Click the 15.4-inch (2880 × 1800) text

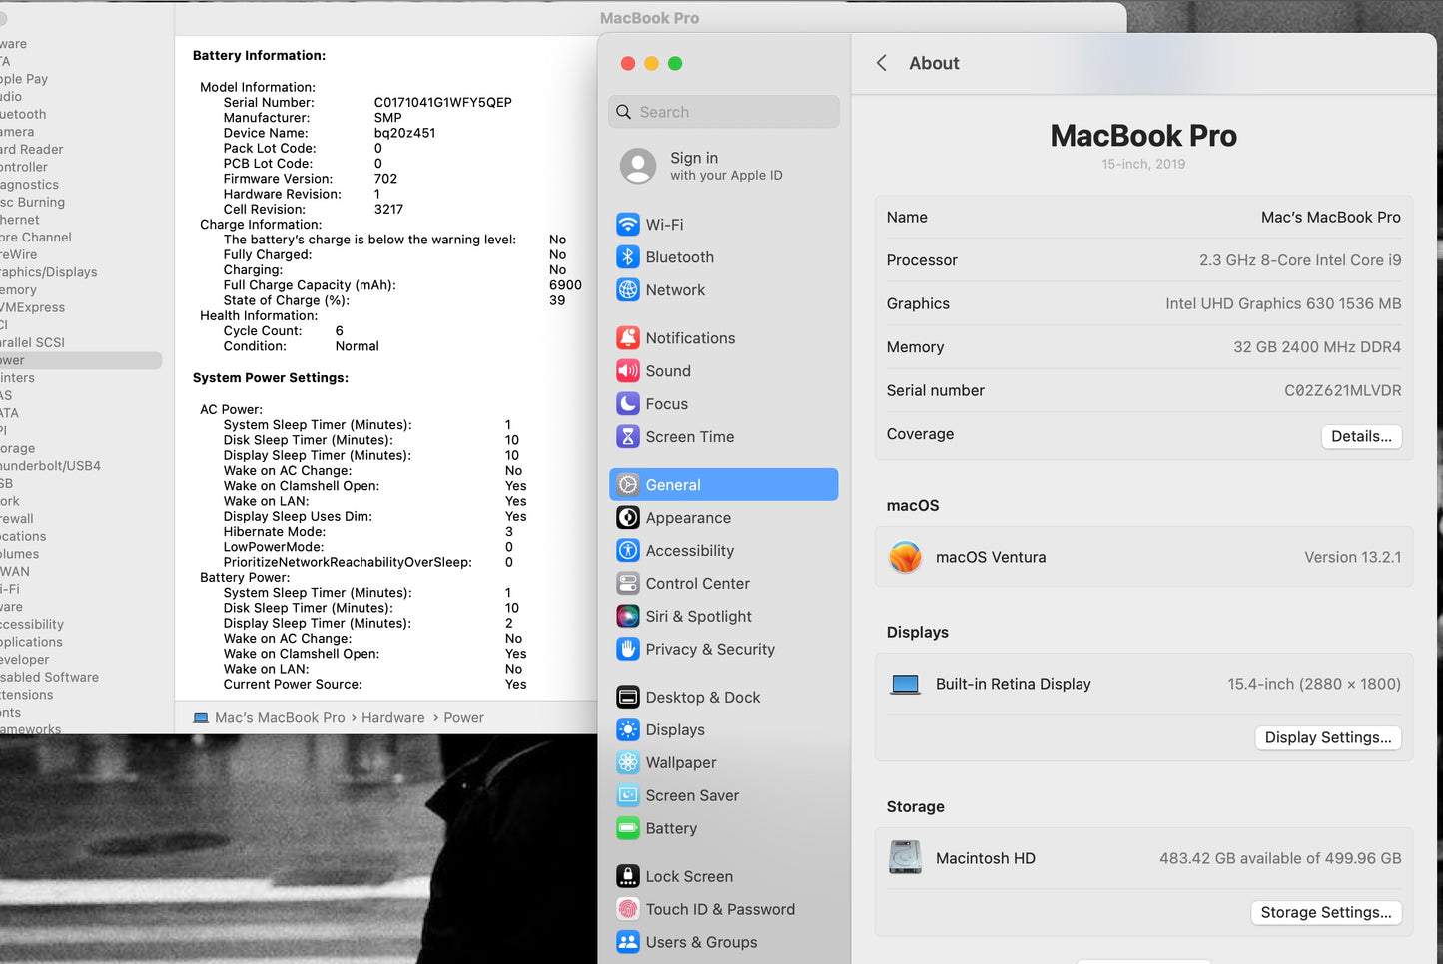(1314, 685)
